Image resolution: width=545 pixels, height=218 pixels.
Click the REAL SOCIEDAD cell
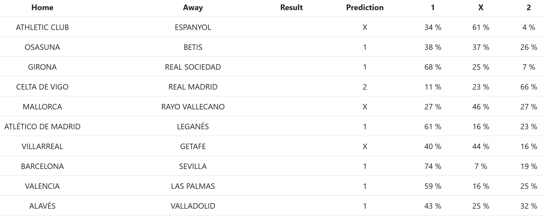point(193,67)
